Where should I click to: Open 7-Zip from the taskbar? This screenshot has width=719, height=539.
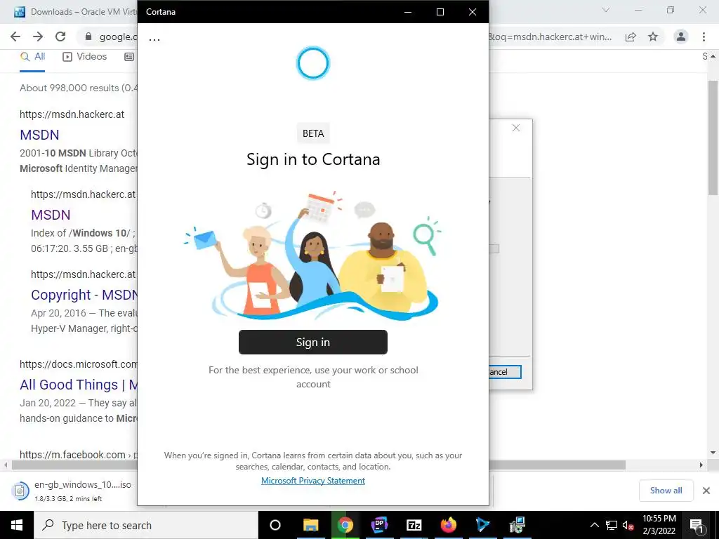click(414, 525)
